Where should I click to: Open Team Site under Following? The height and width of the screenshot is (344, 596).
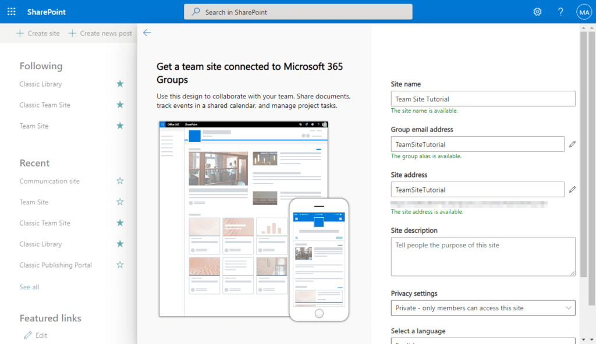click(x=34, y=126)
